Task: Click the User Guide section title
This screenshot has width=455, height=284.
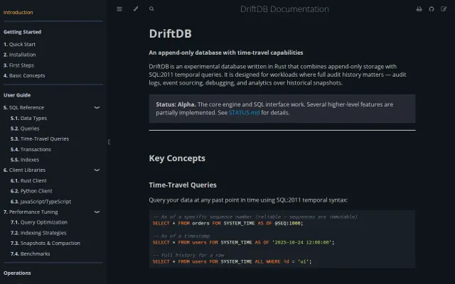Action: click(x=17, y=95)
